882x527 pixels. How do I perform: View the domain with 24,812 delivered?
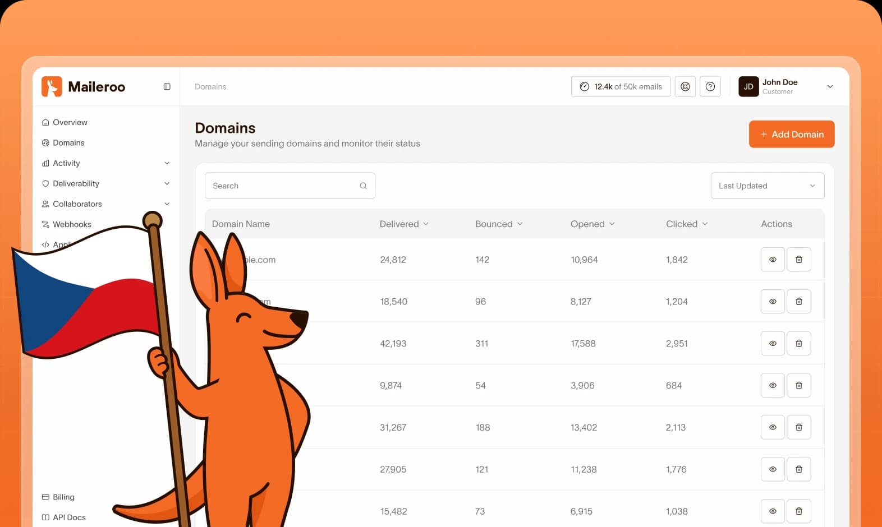(773, 260)
